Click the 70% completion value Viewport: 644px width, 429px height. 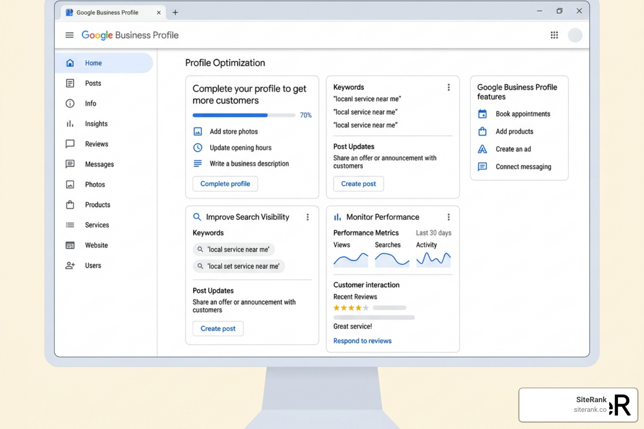point(306,115)
